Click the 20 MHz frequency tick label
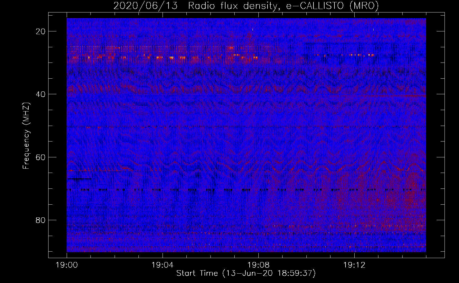 (x=41, y=31)
